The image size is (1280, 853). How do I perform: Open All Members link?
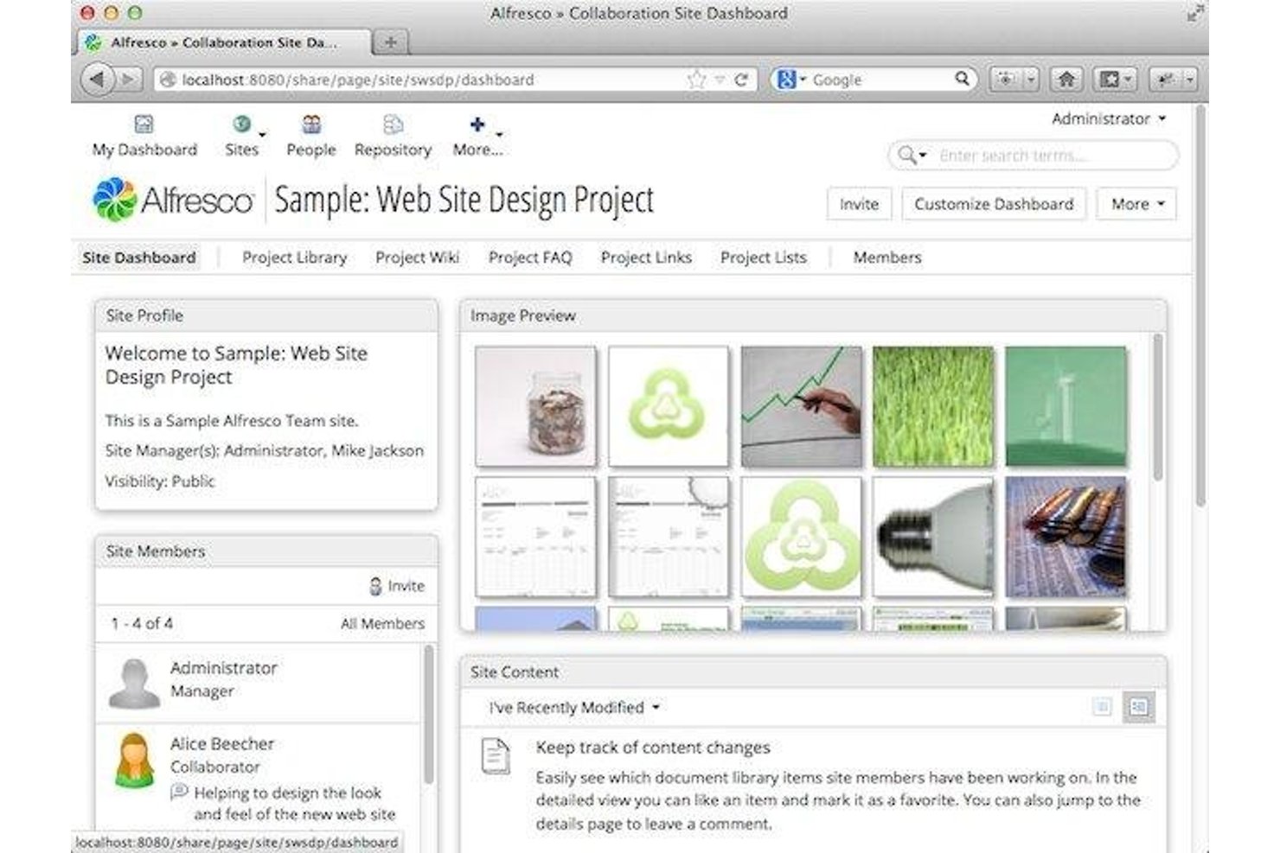pyautogui.click(x=382, y=623)
